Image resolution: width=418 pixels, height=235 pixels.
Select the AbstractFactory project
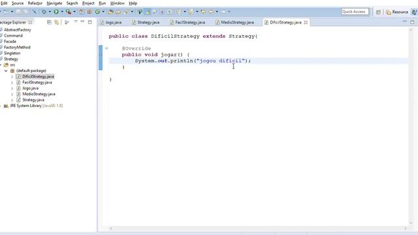click(x=18, y=30)
